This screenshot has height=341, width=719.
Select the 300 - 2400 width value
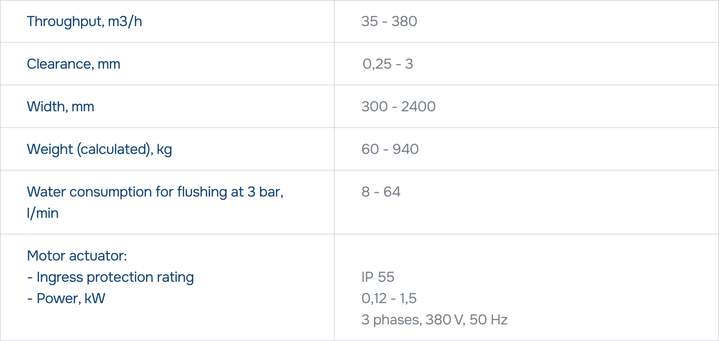coord(398,106)
